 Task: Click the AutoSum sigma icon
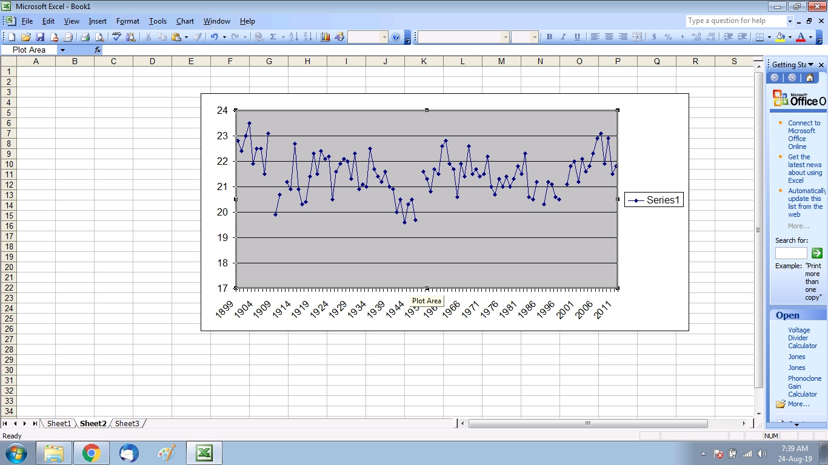tap(273, 37)
